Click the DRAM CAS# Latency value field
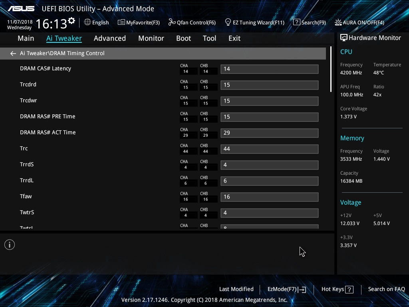The height and width of the screenshot is (307, 409). (270, 69)
